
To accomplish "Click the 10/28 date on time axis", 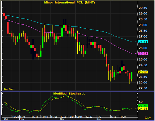I will coord(16,117).
